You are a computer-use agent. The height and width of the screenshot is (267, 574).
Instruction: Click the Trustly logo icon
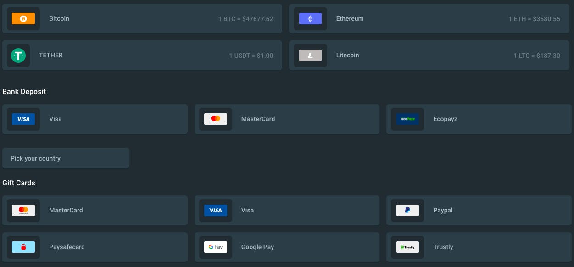(407, 247)
